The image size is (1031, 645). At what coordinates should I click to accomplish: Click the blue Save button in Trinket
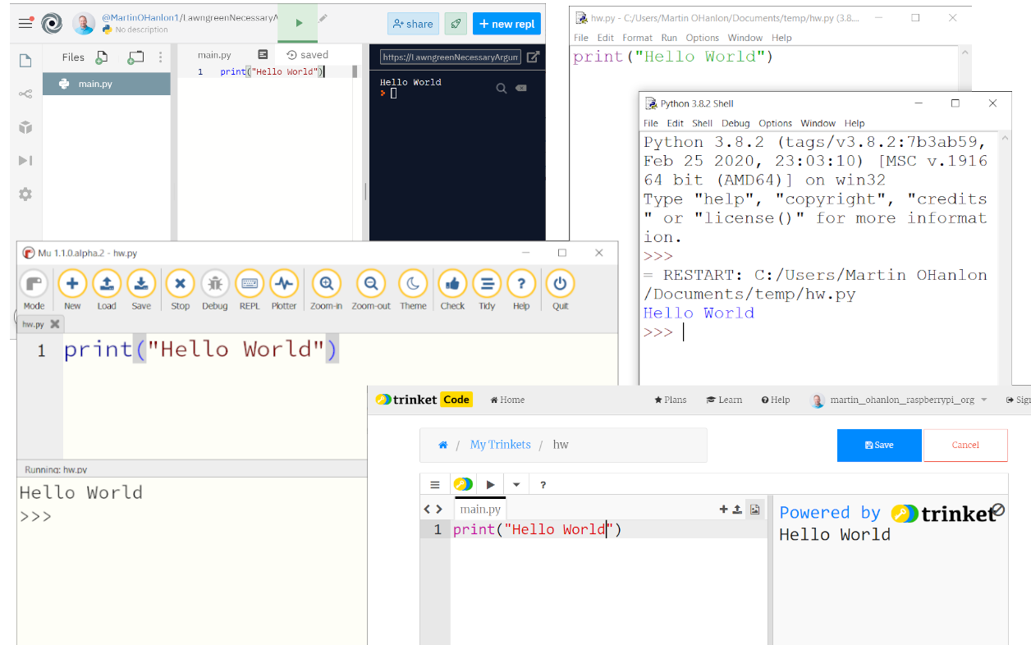(878, 445)
